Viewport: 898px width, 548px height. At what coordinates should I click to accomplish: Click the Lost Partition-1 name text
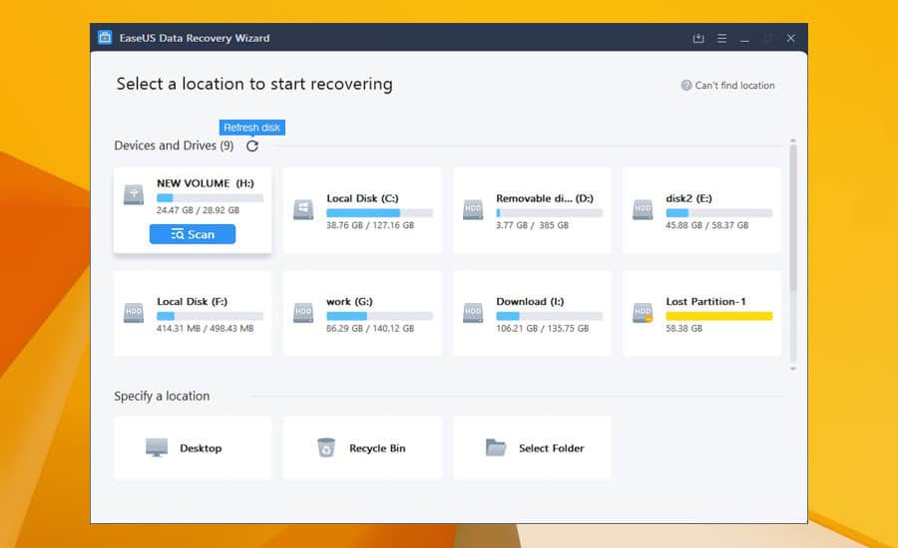[x=705, y=302]
